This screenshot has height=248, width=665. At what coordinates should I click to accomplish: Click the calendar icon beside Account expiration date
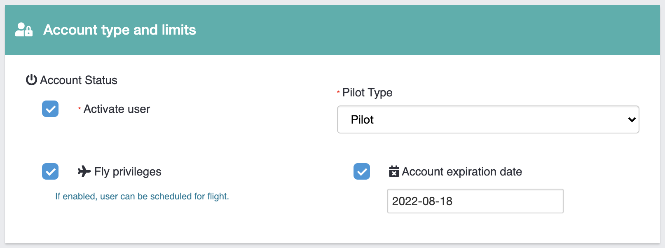point(394,171)
